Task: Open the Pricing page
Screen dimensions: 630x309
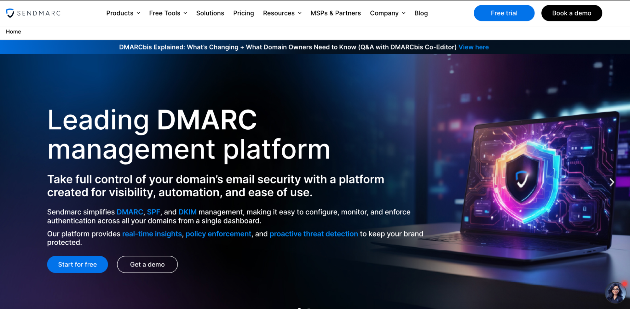Action: (243, 13)
